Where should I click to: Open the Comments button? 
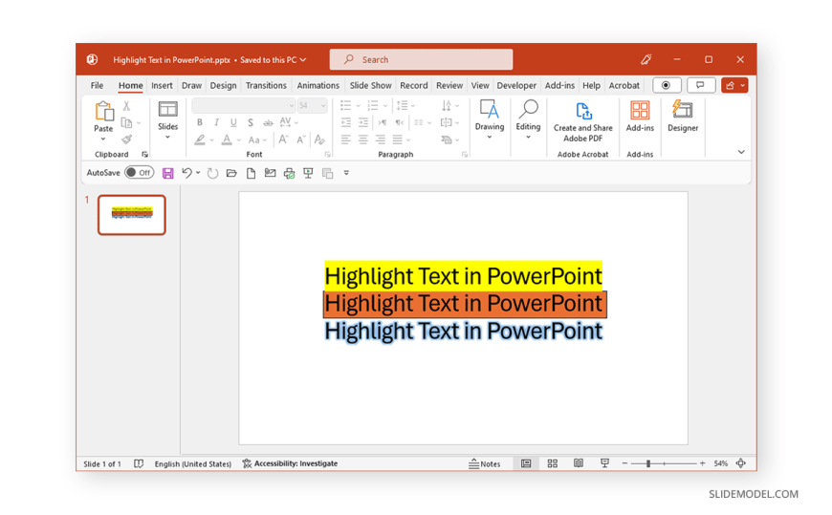pos(701,85)
